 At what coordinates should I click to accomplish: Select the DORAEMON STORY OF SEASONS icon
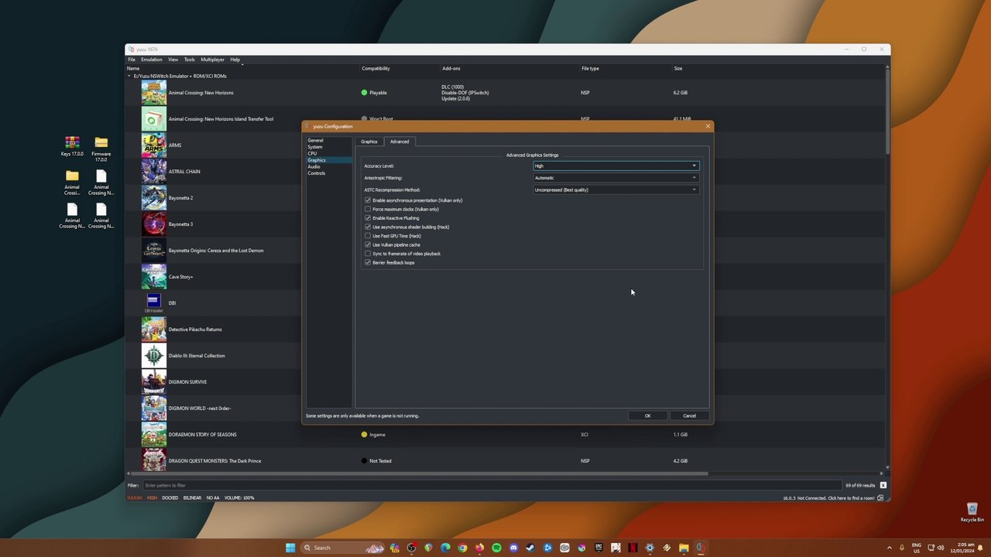point(153,435)
